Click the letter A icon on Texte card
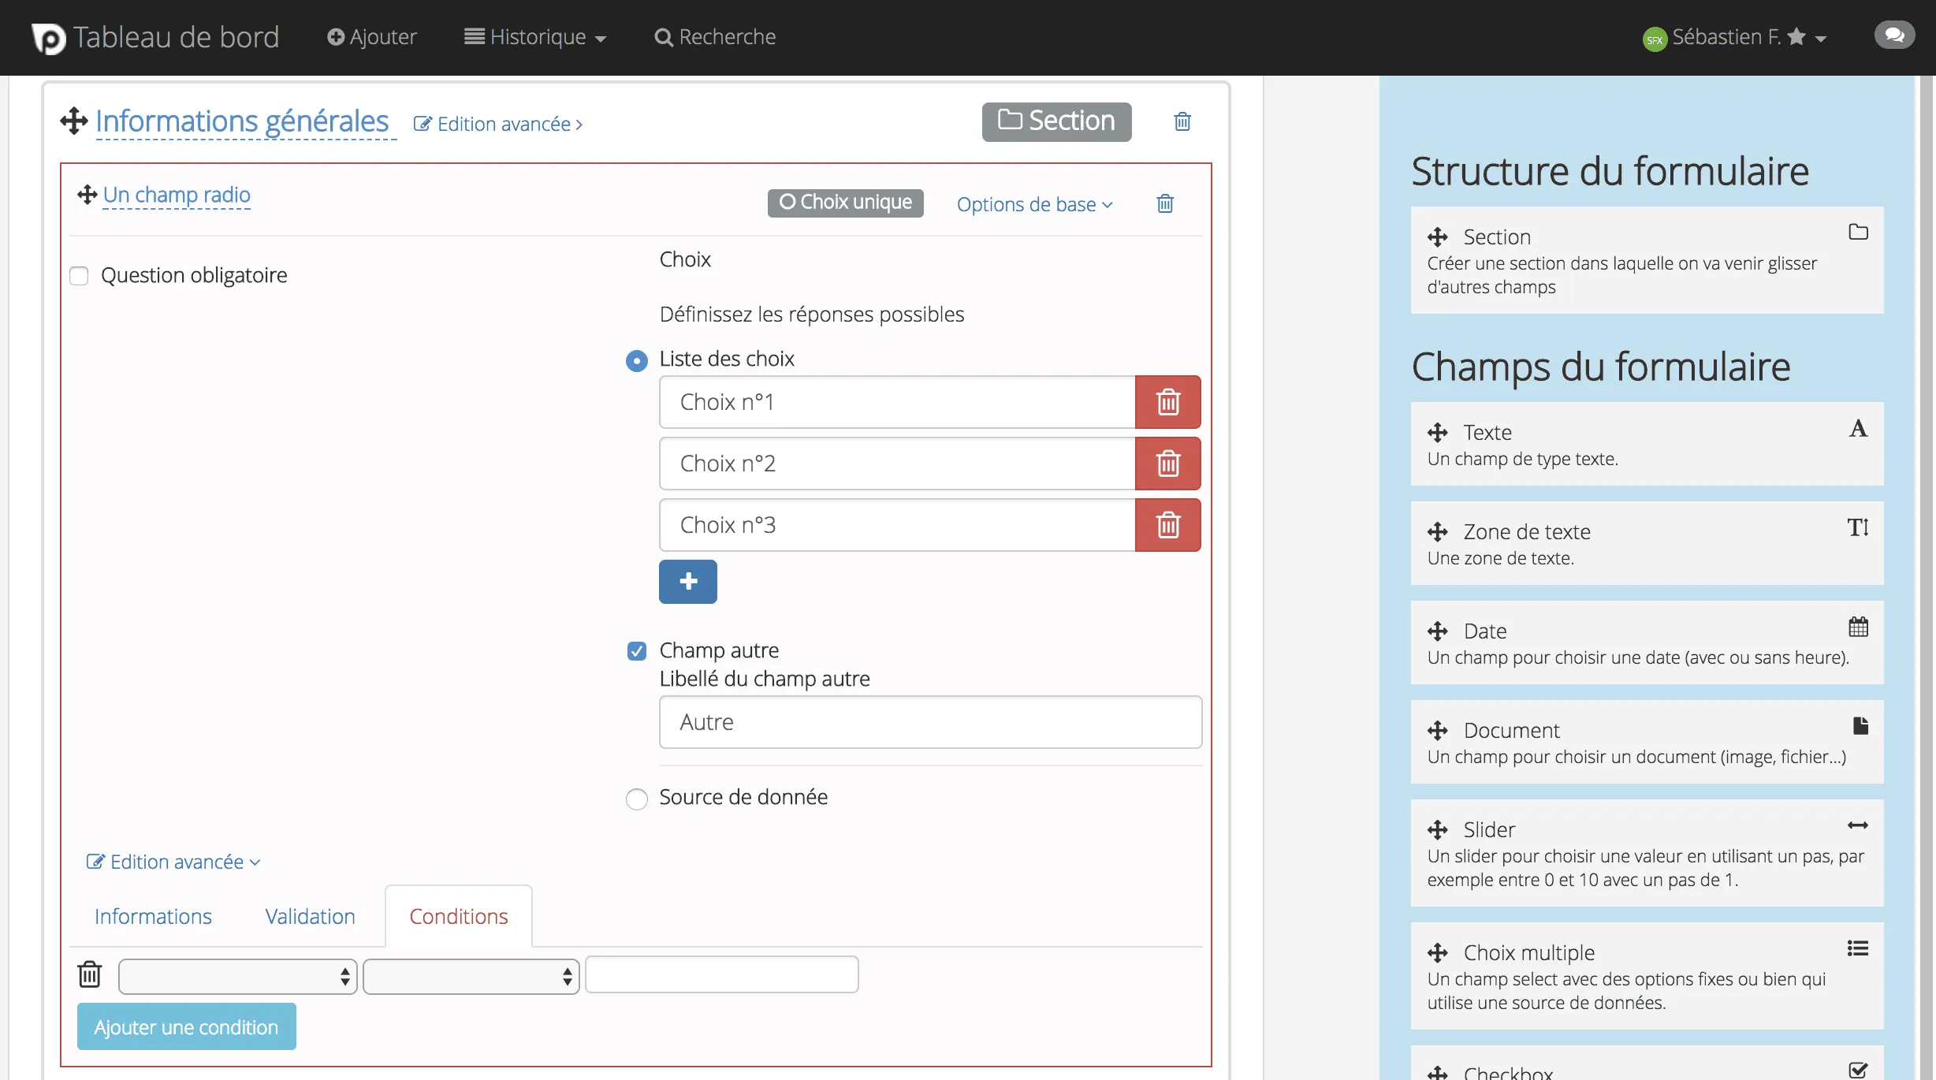 click(x=1858, y=428)
